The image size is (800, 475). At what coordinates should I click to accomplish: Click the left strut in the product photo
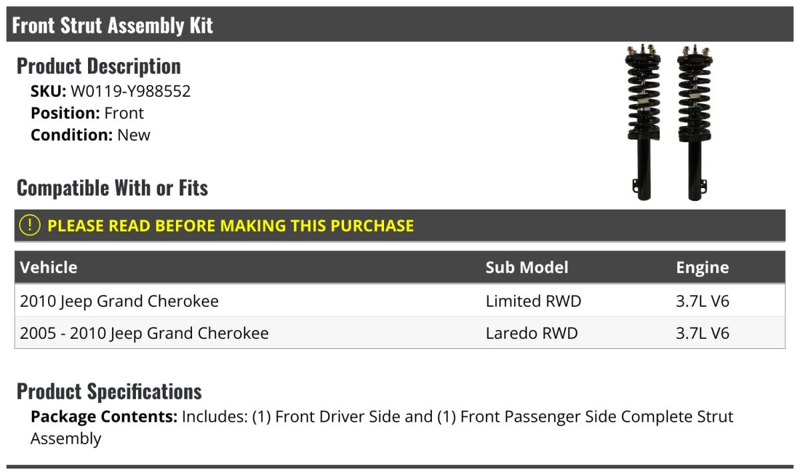[643, 122]
